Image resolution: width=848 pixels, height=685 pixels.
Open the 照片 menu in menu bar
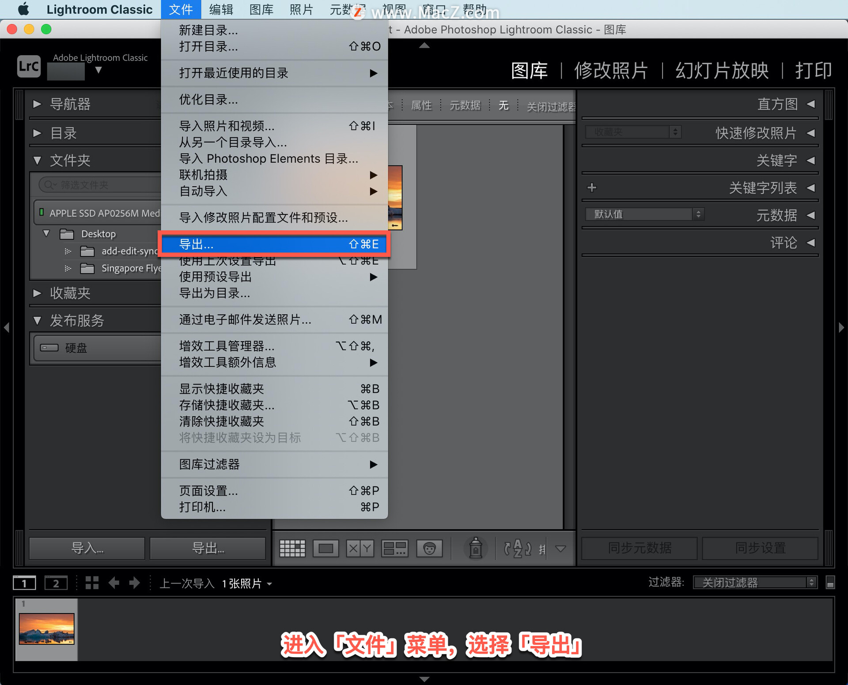click(301, 9)
